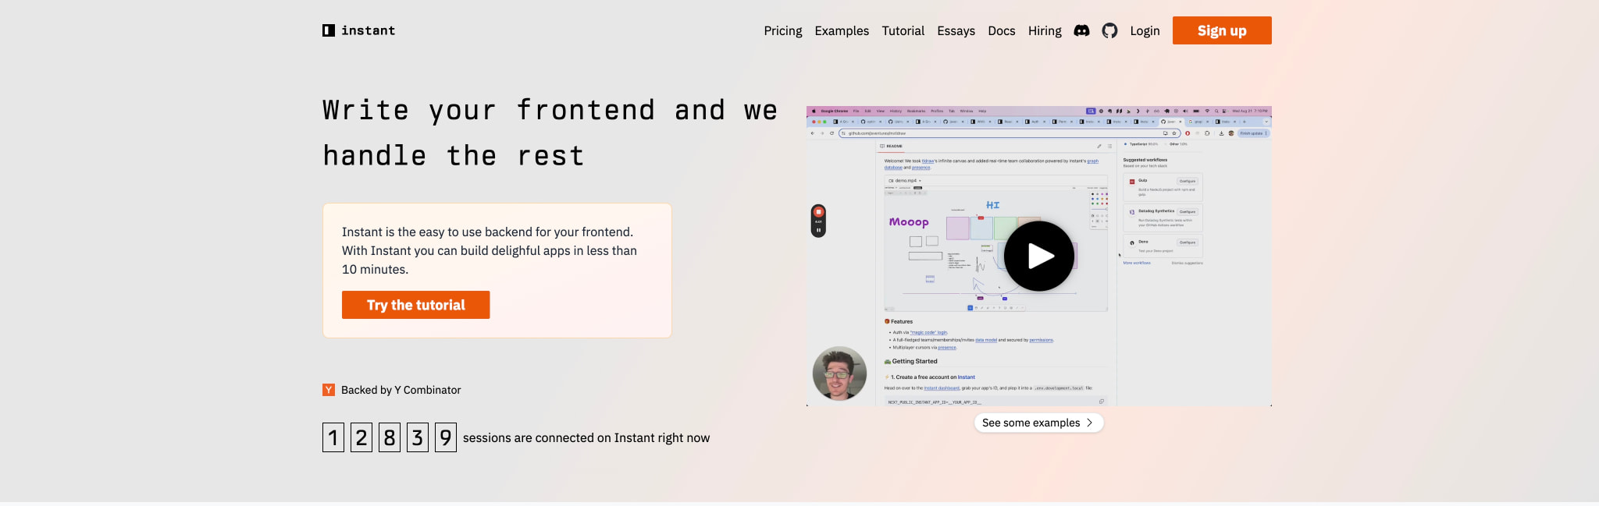The height and width of the screenshot is (506, 1599).
Task: Click the Login link
Action: click(x=1145, y=30)
